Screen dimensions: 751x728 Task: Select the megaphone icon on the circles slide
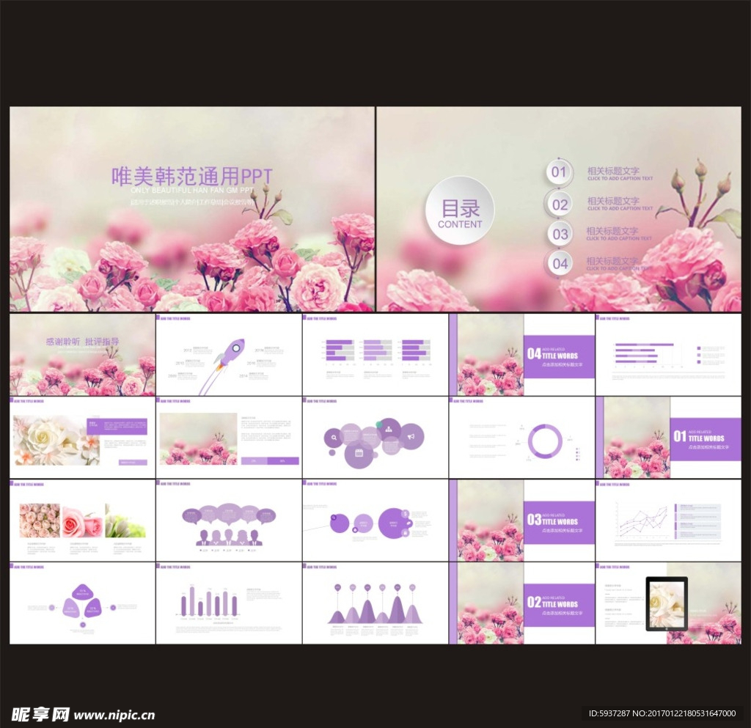click(x=411, y=437)
